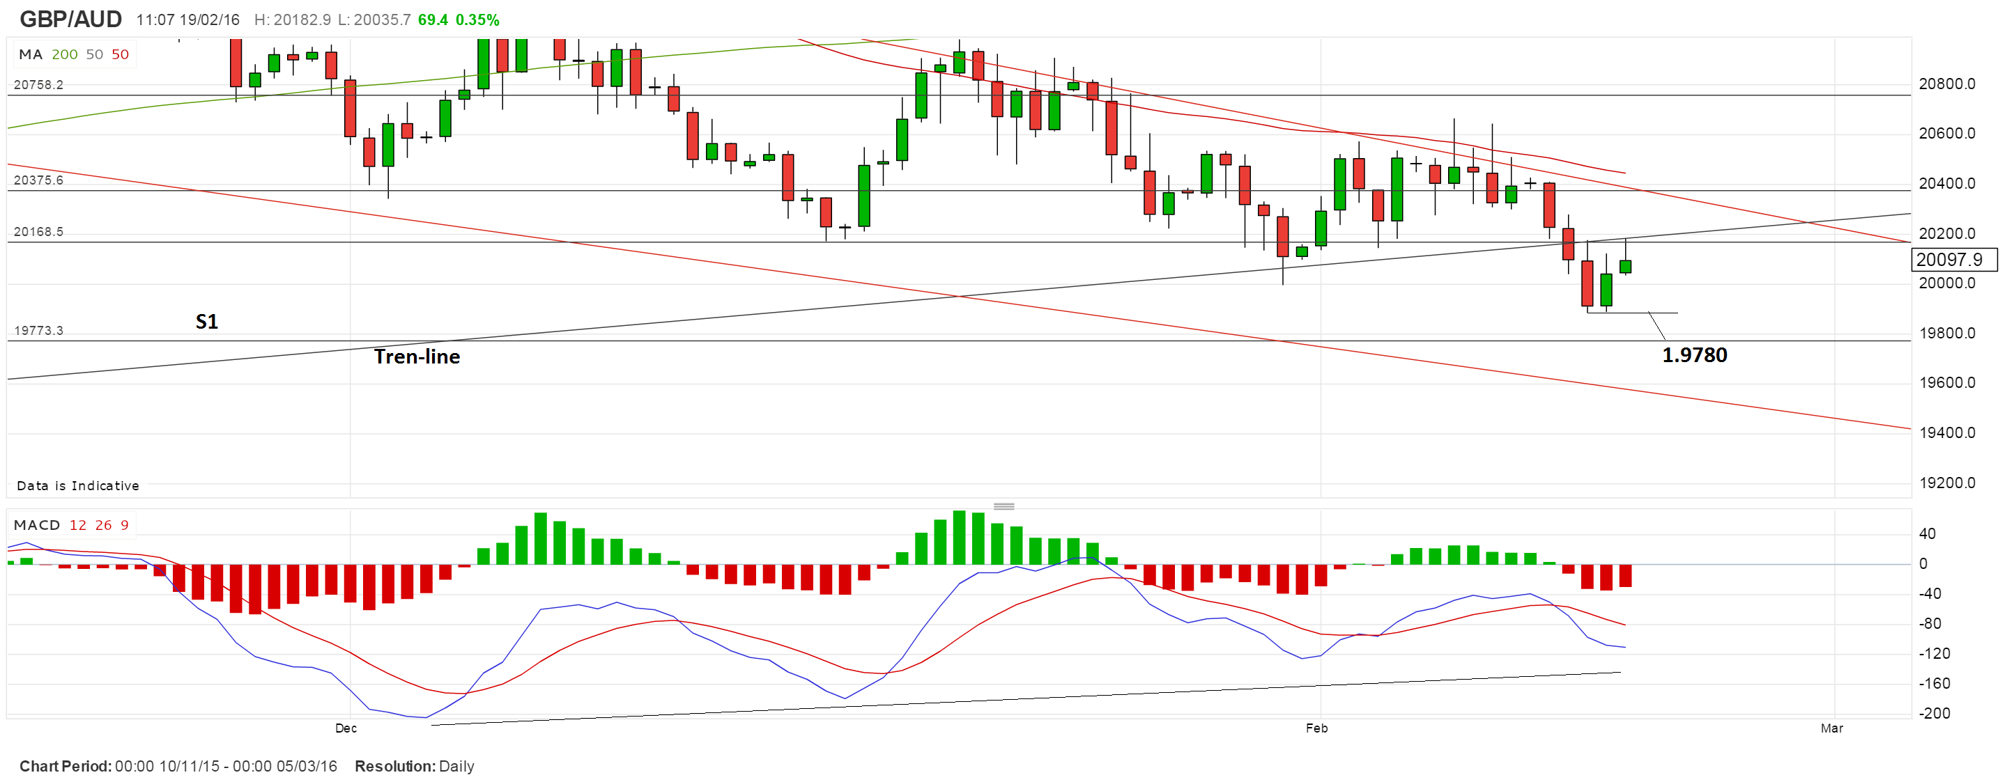Click MACD parameter value 12

click(x=78, y=525)
